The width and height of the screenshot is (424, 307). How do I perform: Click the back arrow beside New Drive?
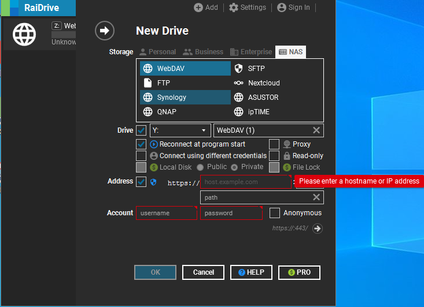[105, 31]
